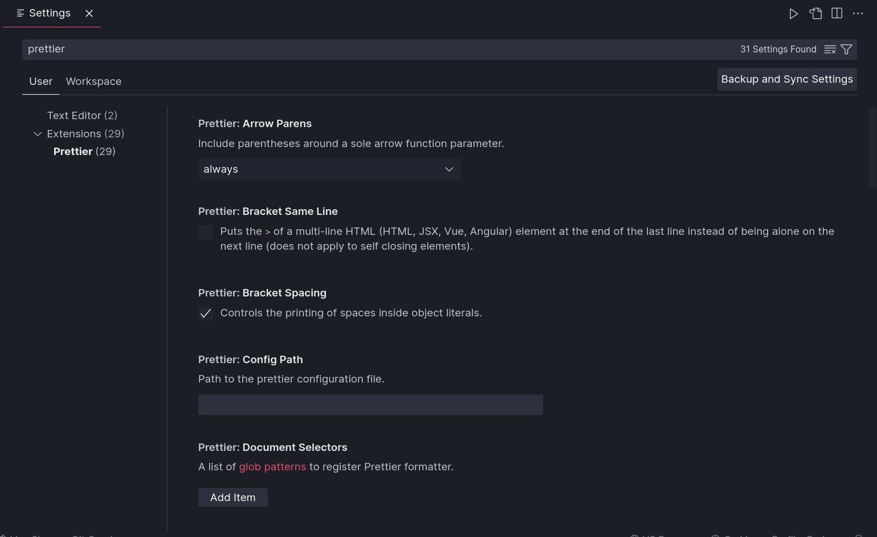Close the Settings tab
The height and width of the screenshot is (537, 877).
click(x=89, y=13)
